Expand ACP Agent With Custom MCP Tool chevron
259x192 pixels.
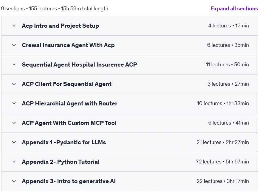point(14,123)
